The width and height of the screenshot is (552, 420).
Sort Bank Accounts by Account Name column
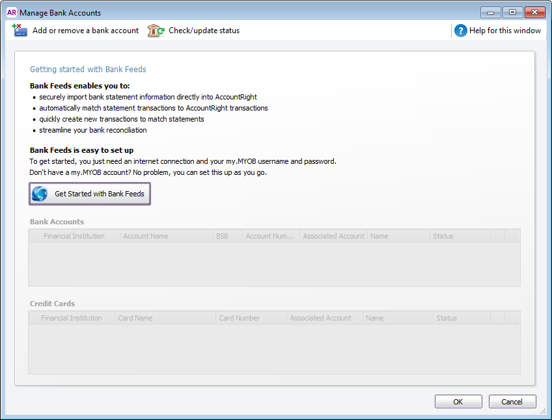[x=146, y=236]
